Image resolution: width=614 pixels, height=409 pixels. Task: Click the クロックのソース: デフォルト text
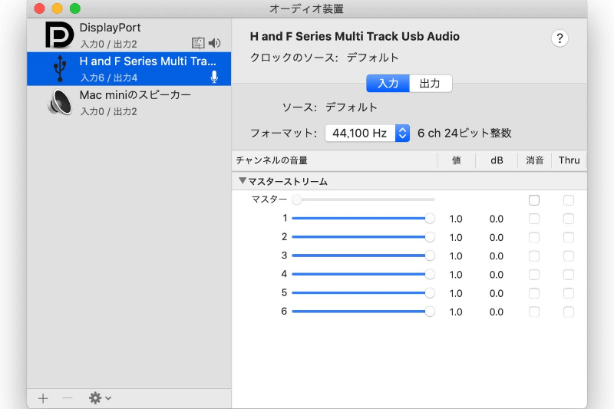tap(324, 58)
